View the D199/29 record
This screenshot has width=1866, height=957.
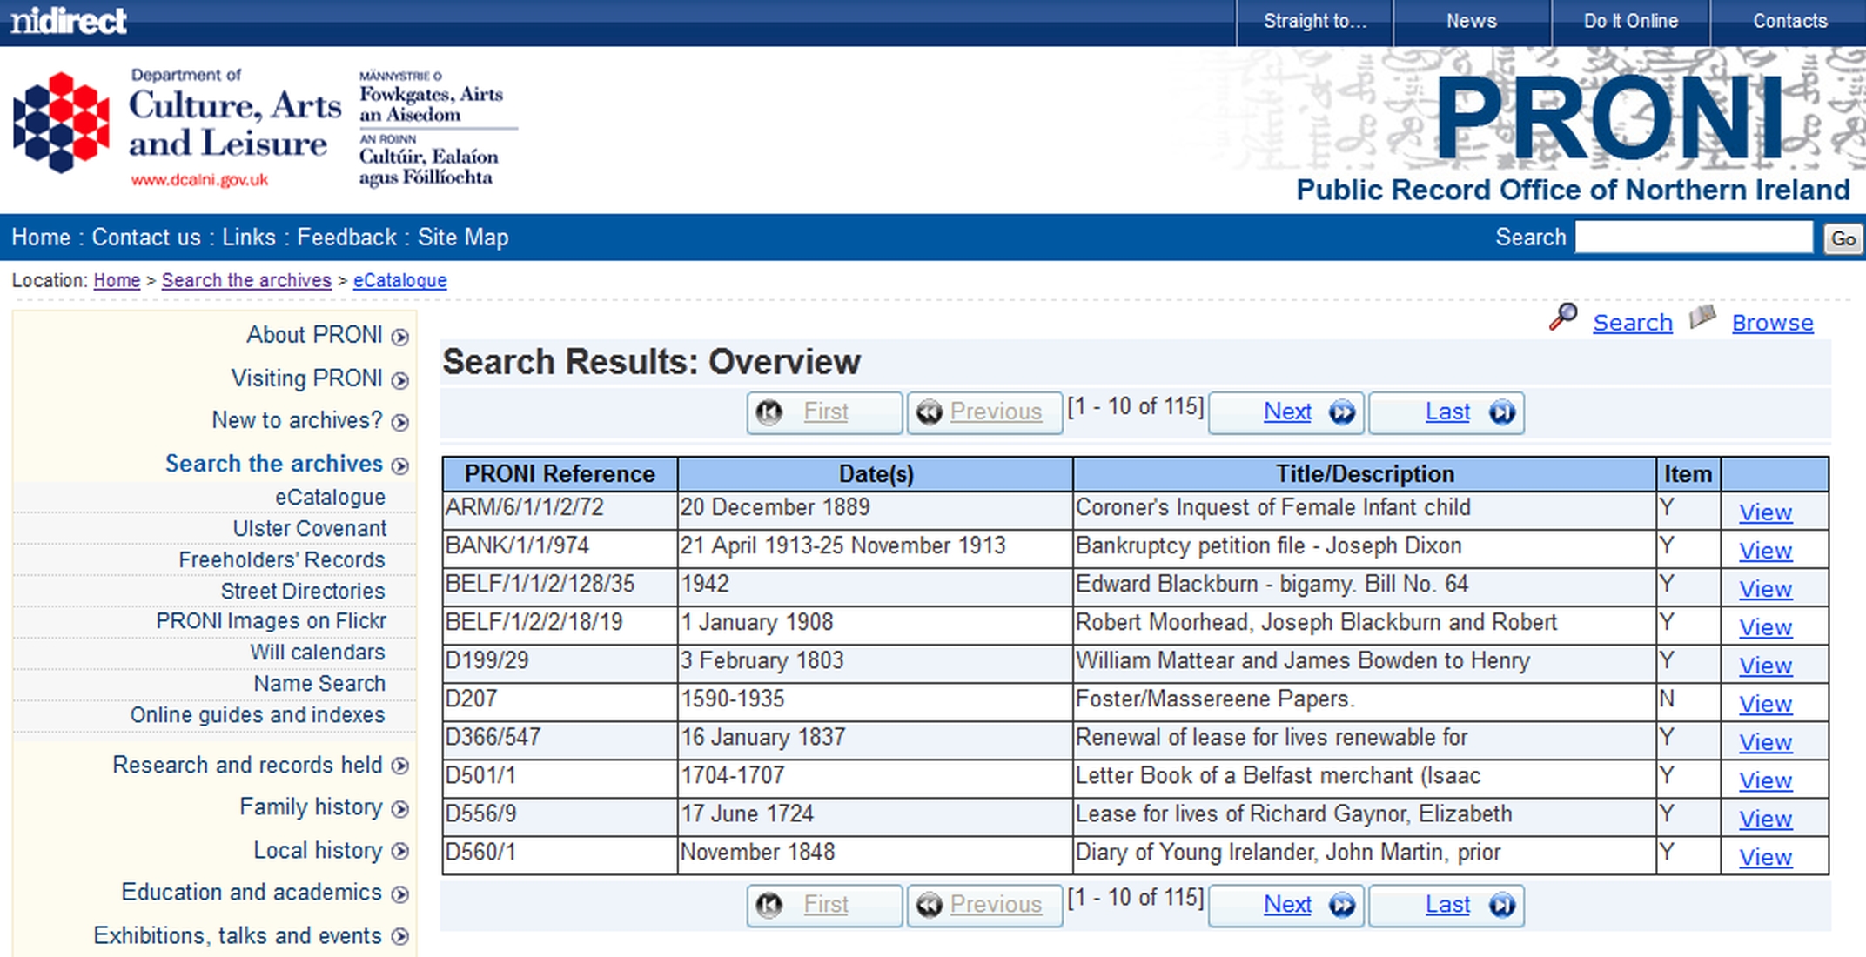pyautogui.click(x=1766, y=666)
